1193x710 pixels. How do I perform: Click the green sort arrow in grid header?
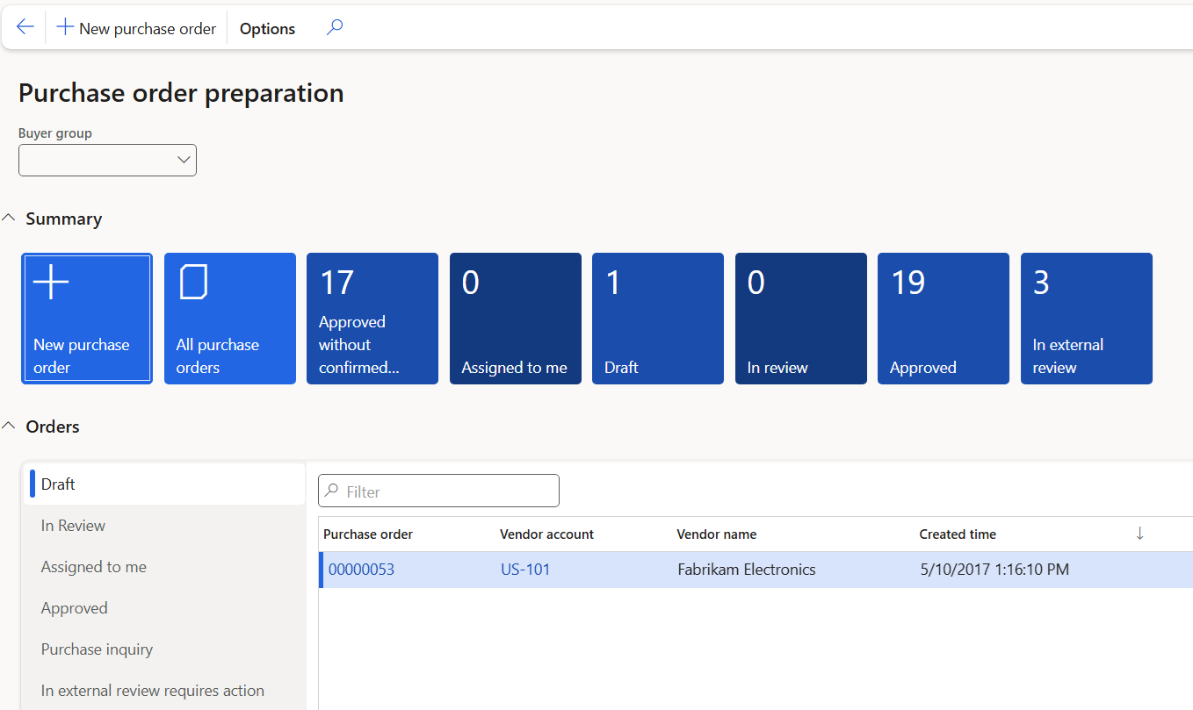[x=1139, y=534]
